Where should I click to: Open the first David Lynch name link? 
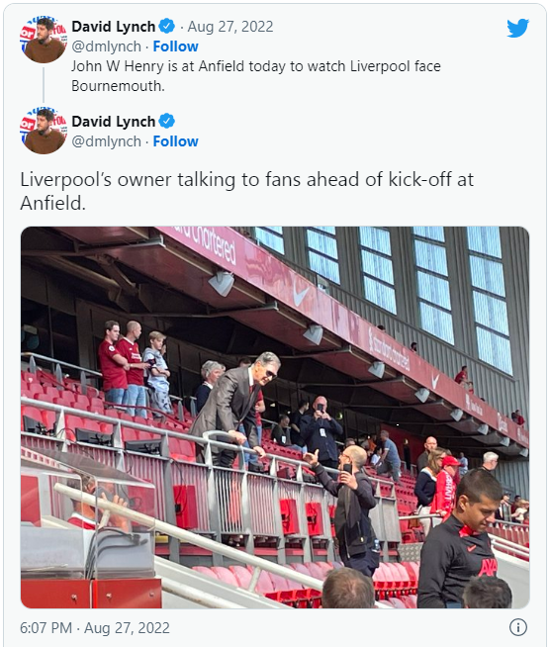pyautogui.click(x=114, y=27)
